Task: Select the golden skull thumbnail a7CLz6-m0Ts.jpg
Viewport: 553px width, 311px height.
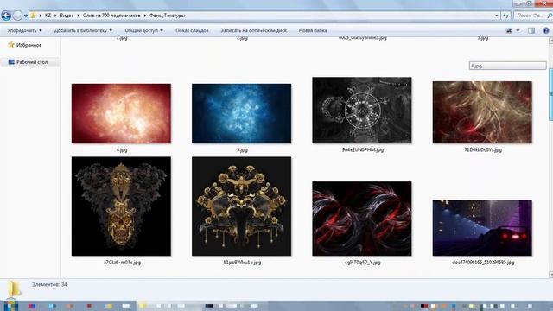Action: click(121, 206)
